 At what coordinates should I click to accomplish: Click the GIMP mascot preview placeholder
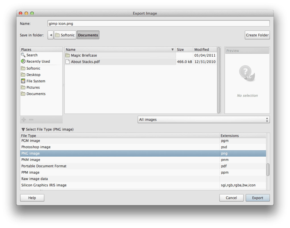pyautogui.click(x=247, y=73)
